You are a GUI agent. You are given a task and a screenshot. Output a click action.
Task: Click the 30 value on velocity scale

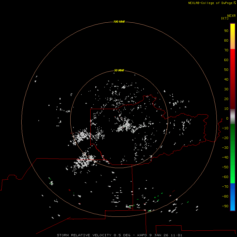[x=226, y=89]
